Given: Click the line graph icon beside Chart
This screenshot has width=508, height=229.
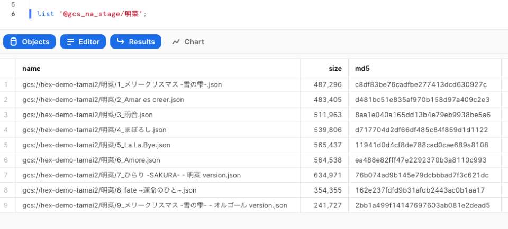Looking at the screenshot, I should click(x=176, y=42).
